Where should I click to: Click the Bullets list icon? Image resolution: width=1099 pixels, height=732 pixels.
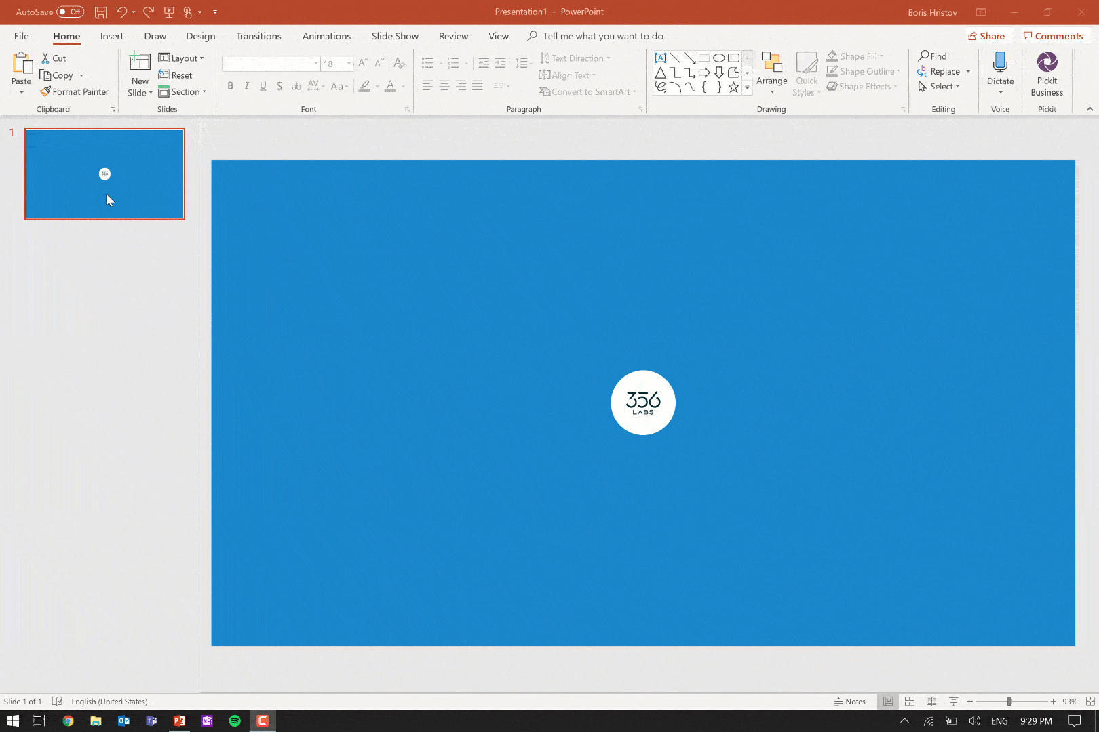[427, 63]
